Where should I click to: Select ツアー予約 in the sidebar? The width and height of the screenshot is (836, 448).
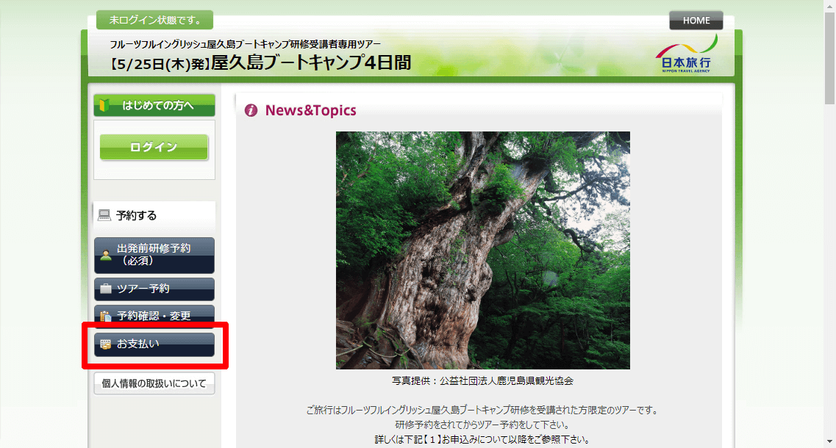[154, 289]
